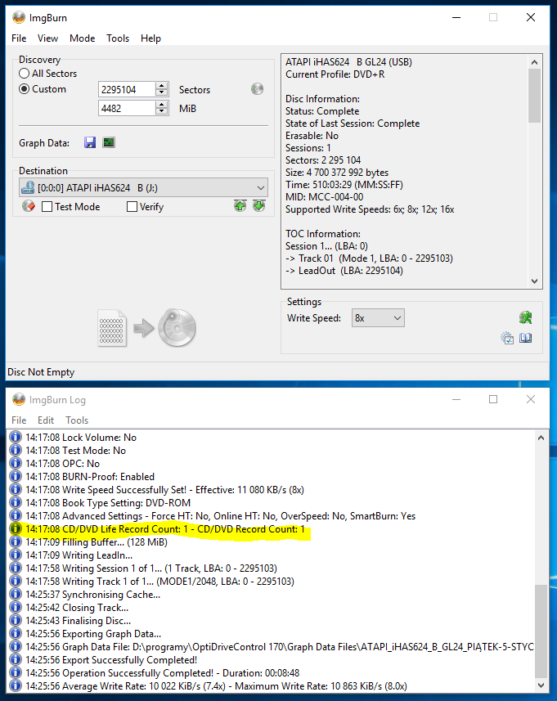
Task: Open the File menu in ImgBurn
Action: [19, 38]
